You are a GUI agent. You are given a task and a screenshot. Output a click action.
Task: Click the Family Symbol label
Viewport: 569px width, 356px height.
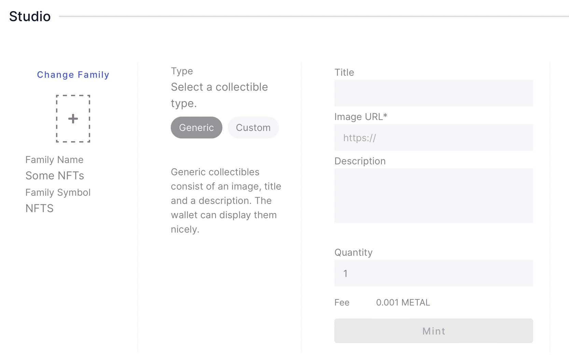(x=58, y=192)
